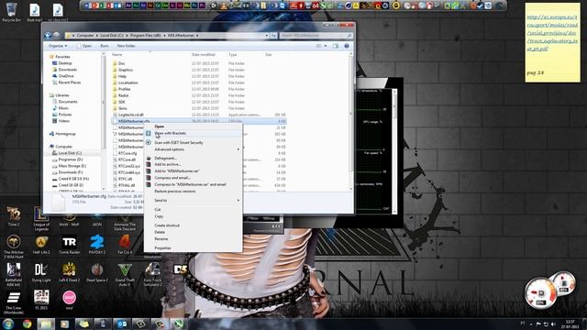
Task: Expand the Advanced options submenu
Action: pos(194,149)
